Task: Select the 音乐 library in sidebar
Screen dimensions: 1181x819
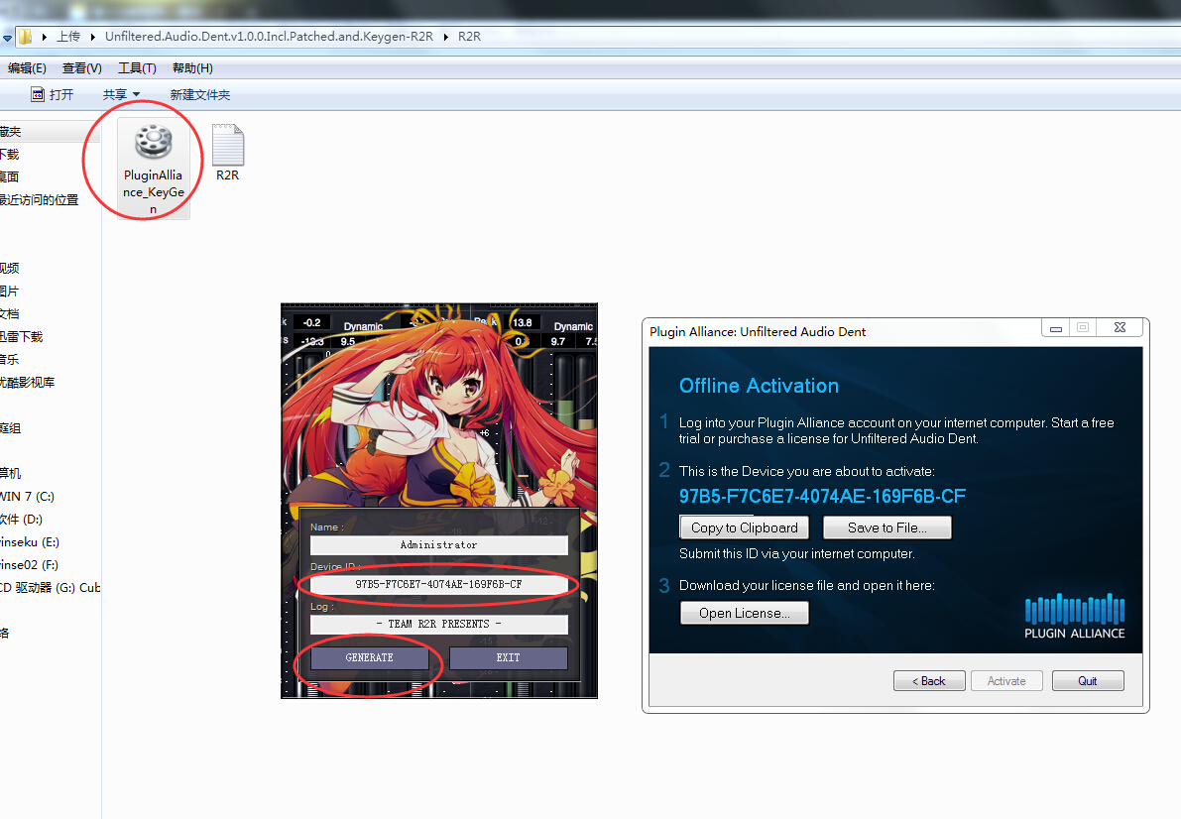Action: pyautogui.click(x=10, y=359)
